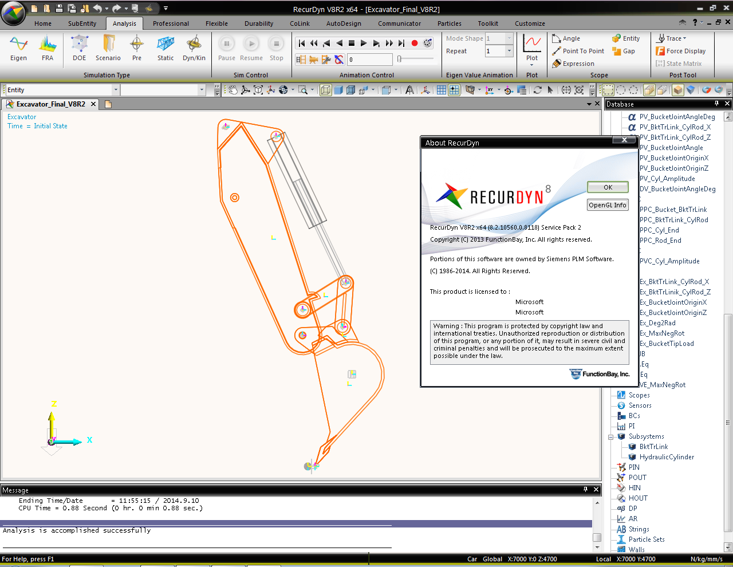Toggle wireframe rendering mode
The width and height of the screenshot is (733, 567).
click(x=325, y=90)
